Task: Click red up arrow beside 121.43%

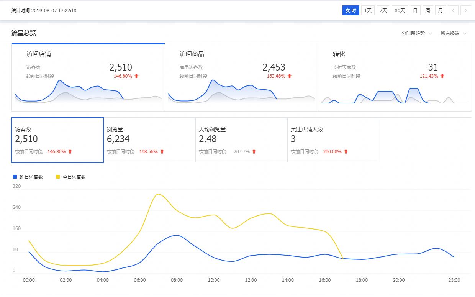Action: [x=442, y=76]
